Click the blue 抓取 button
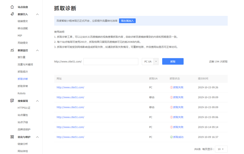 tap(173, 61)
